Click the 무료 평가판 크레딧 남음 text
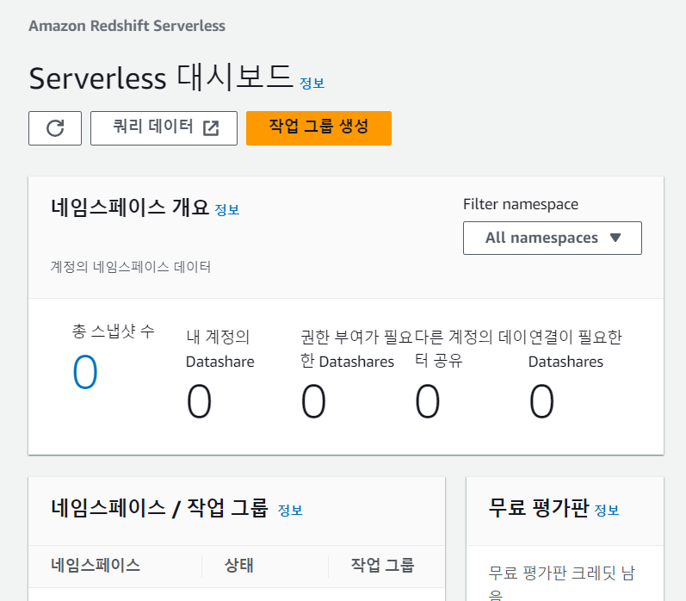Viewport: 686px width, 601px height. [x=561, y=584]
